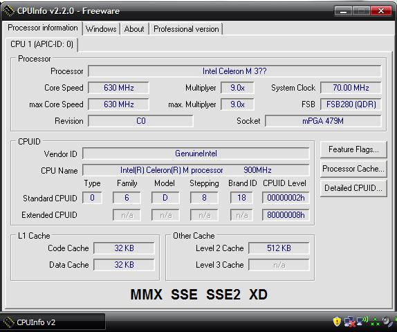Viewport: 397px width, 332px height.
Task: Click the XD feature label
Action: (x=258, y=295)
